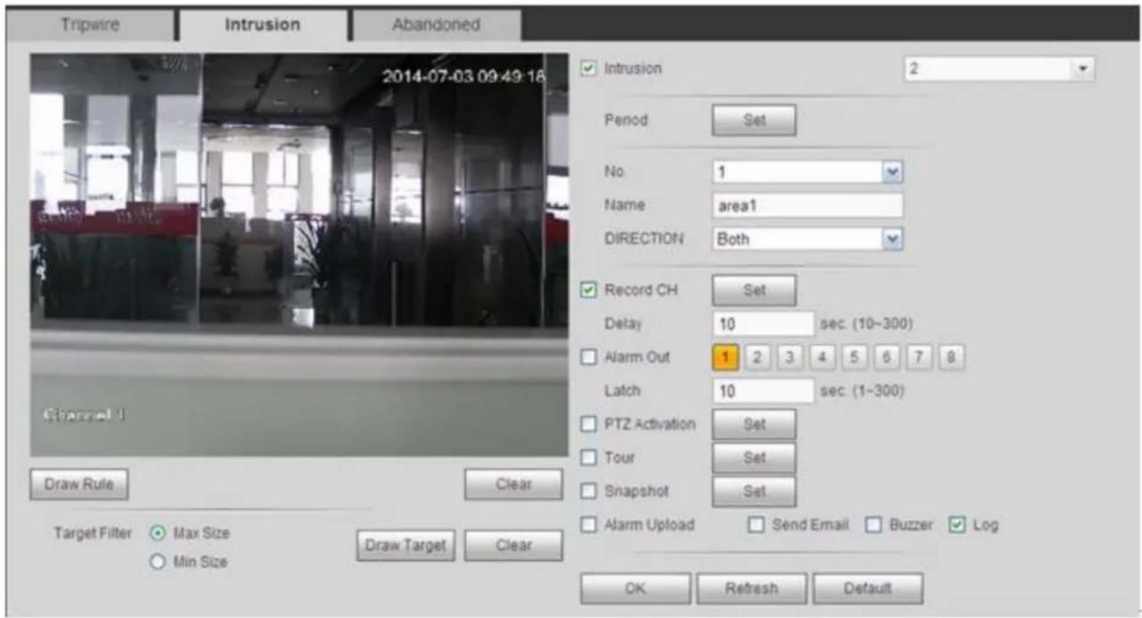Enable the Alarm Out checkbox
The height and width of the screenshot is (618, 1142).
(588, 358)
